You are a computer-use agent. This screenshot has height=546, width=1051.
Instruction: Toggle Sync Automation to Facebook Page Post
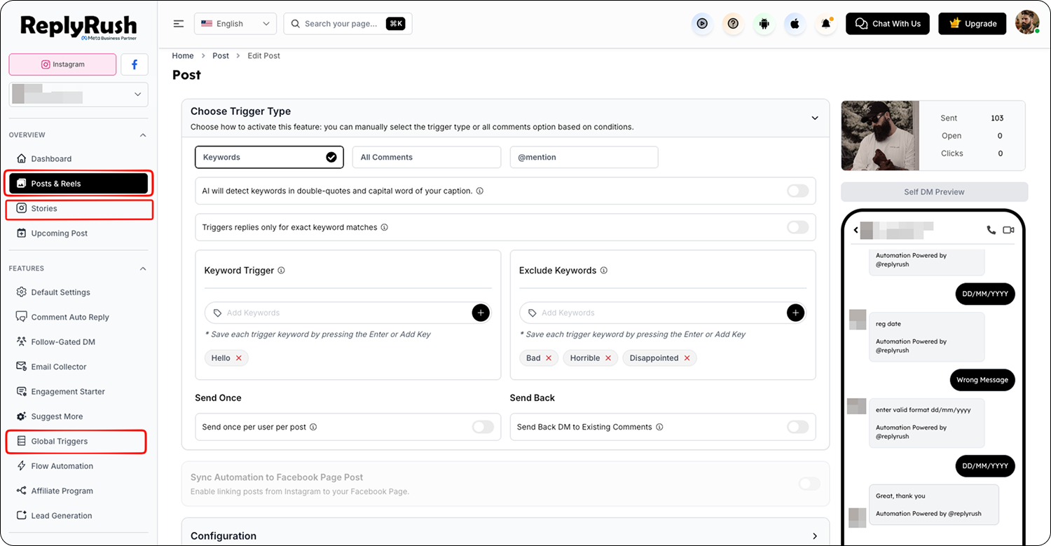tap(809, 484)
